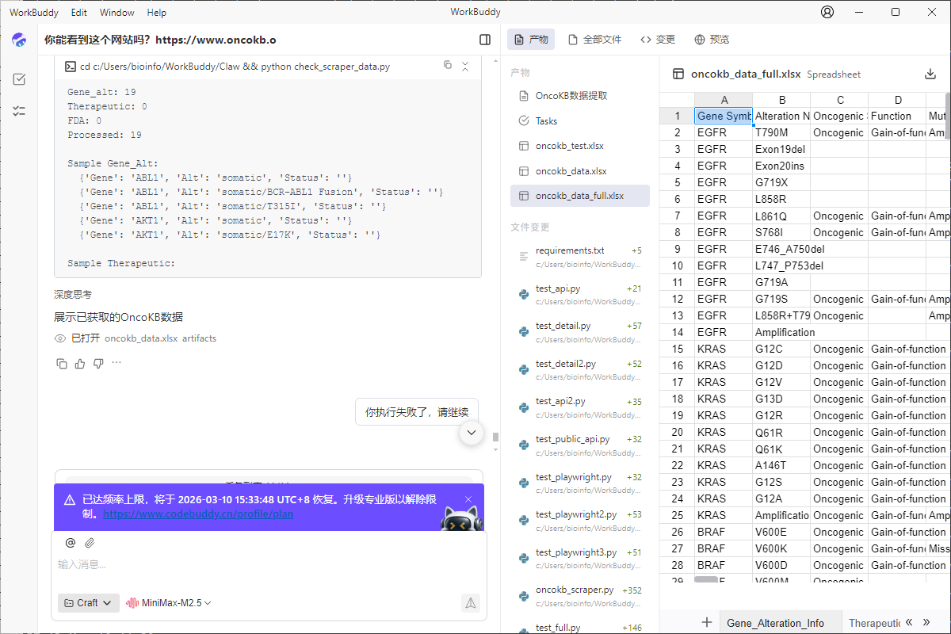Copy the terminal command output
The height and width of the screenshot is (634, 951).
coord(448,66)
